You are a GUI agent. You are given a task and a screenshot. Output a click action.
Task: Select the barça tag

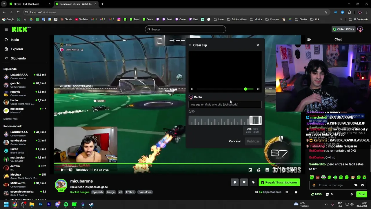(111, 192)
